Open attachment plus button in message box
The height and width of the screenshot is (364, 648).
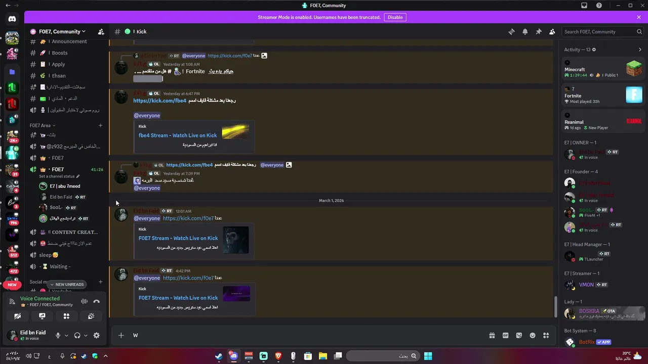(x=121, y=335)
